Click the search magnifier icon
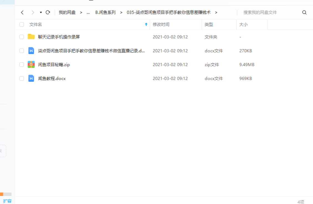The height and width of the screenshot is (204, 313). [x=304, y=12]
